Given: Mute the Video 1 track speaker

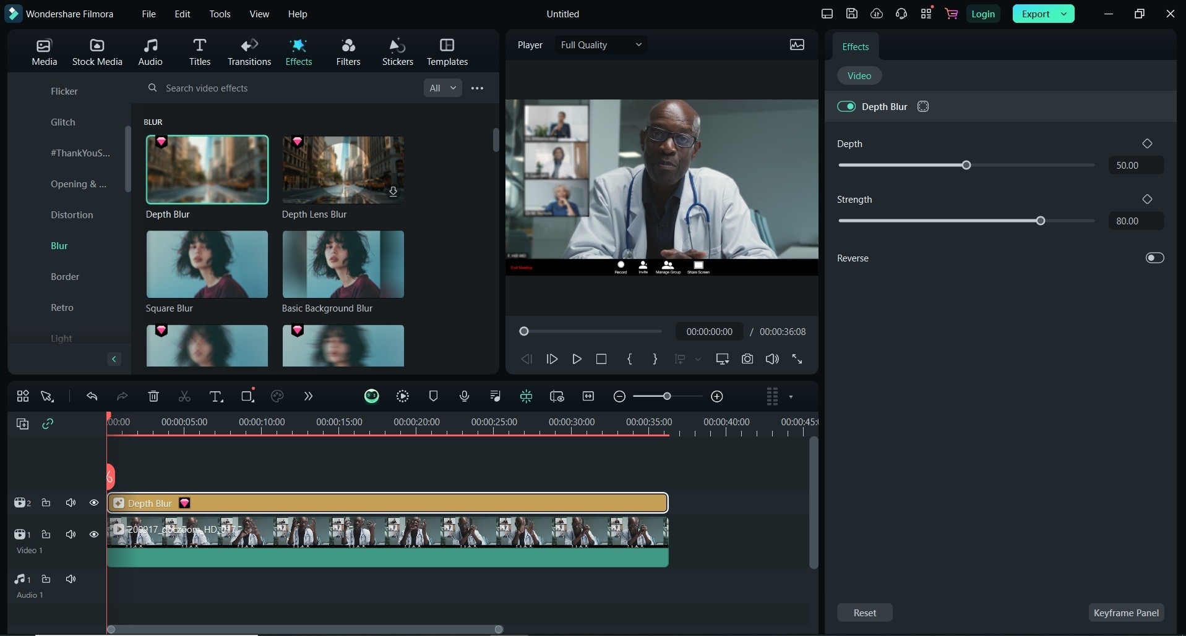Looking at the screenshot, I should click(71, 534).
